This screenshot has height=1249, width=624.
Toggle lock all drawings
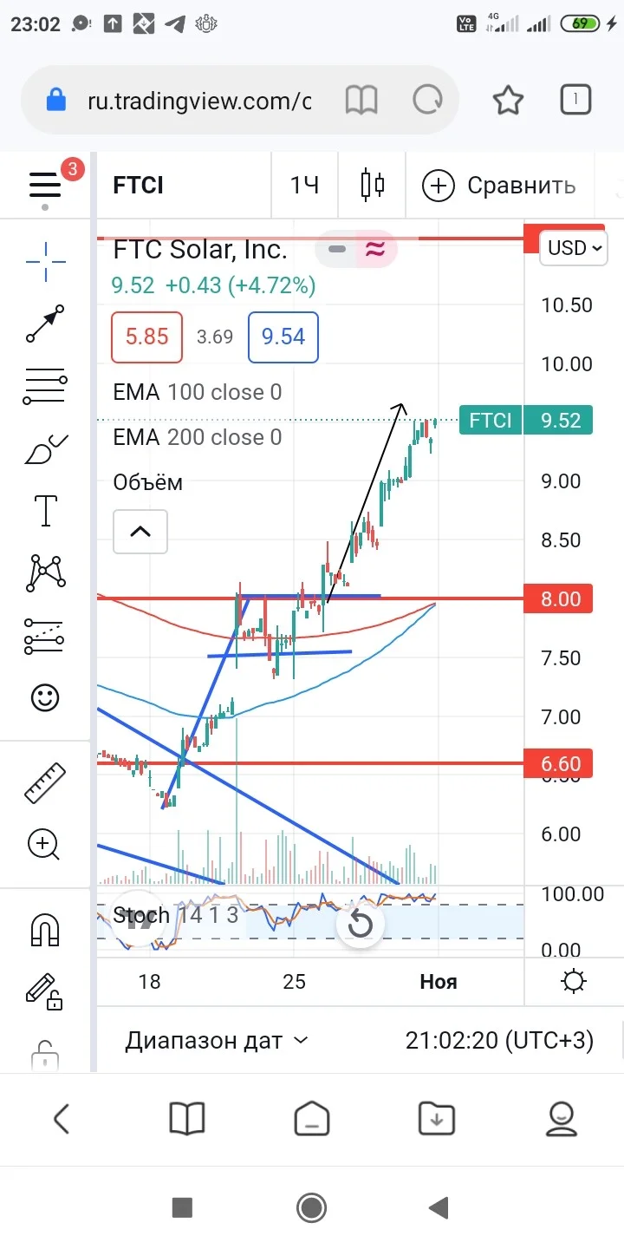[x=45, y=1055]
